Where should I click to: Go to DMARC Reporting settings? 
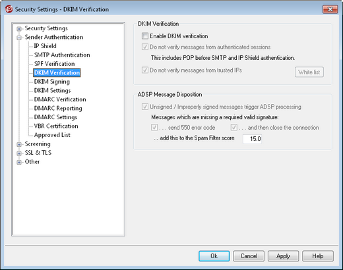58,108
